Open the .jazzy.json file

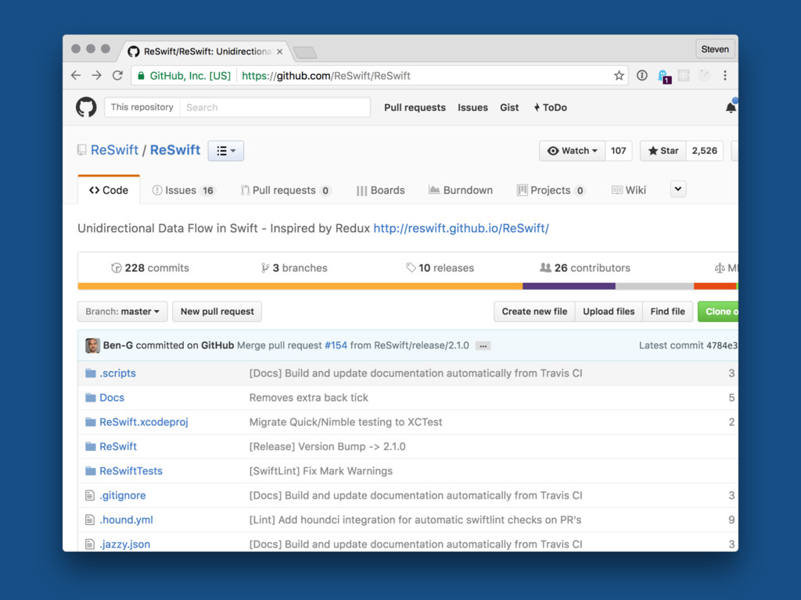click(124, 545)
